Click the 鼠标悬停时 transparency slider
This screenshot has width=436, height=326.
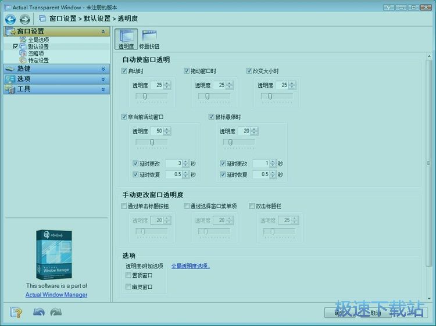239,142
